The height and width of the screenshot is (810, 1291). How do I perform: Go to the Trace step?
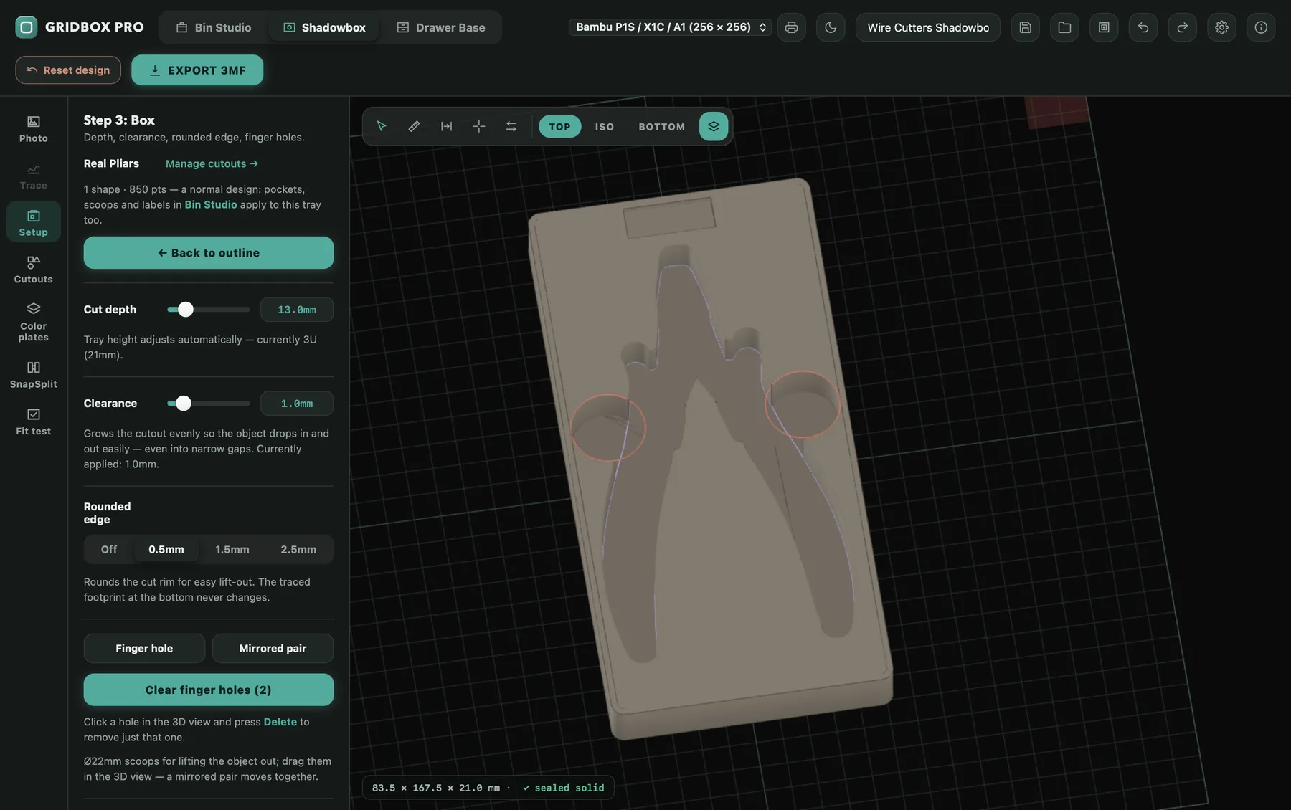(x=34, y=176)
